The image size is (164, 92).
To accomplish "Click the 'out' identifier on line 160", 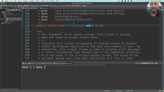I will point(88,26).
